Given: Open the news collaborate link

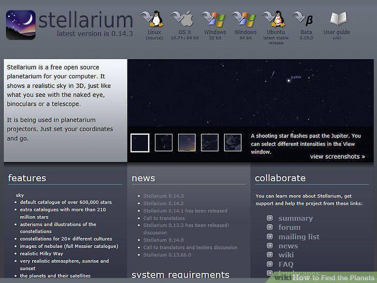Looking at the screenshot, I should click(x=288, y=246).
